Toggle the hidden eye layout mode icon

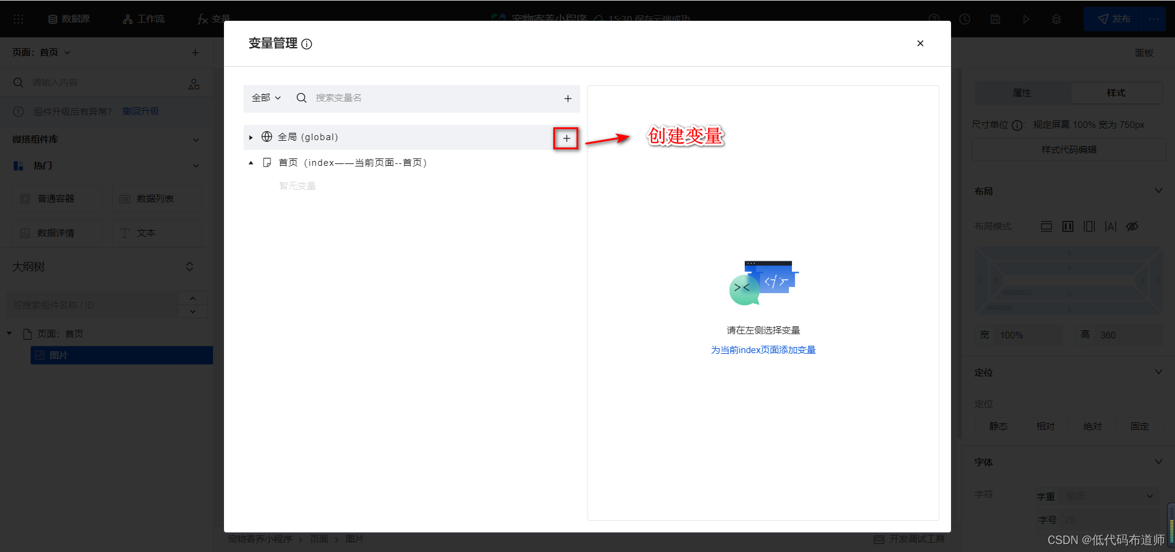(x=1132, y=226)
